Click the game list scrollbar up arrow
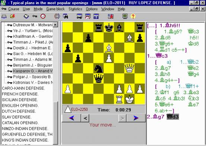Image resolution: width=206 pixels, height=146 pixels. [x=56, y=24]
